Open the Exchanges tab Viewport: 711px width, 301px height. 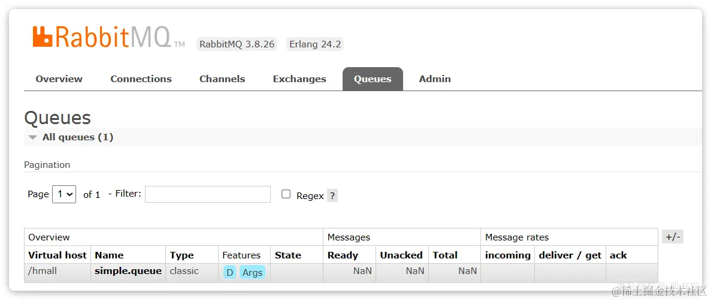tap(299, 79)
